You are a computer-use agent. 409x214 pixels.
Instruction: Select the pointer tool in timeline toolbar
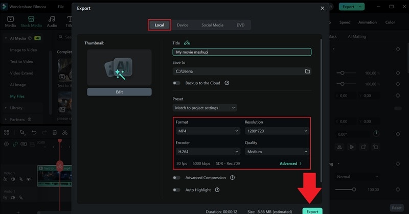pos(22,133)
